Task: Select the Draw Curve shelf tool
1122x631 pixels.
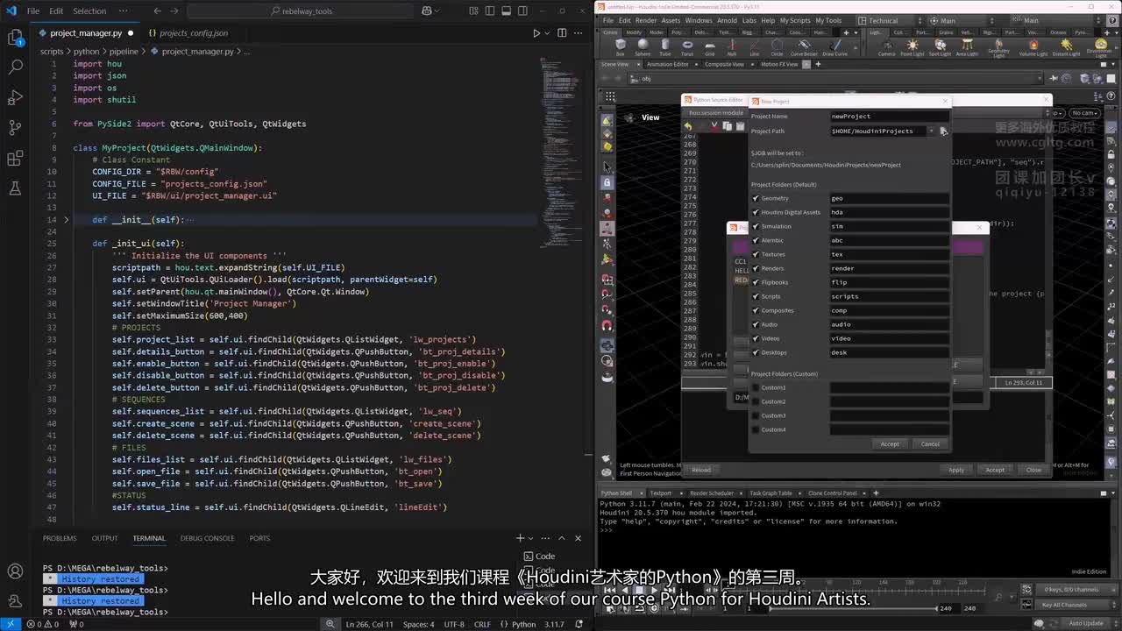Action: coord(834,46)
